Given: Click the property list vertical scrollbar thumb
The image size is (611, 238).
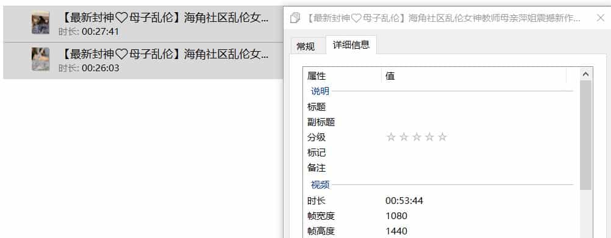Looking at the screenshot, I should (585, 135).
